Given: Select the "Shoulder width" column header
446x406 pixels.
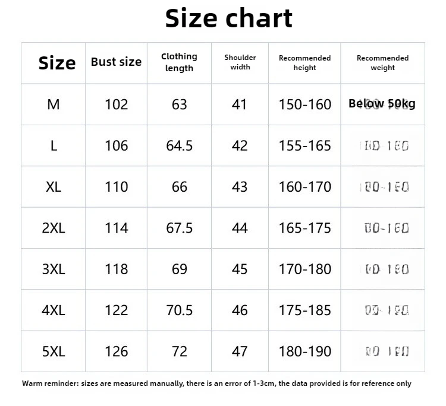Looking at the screenshot, I should pos(240,62).
